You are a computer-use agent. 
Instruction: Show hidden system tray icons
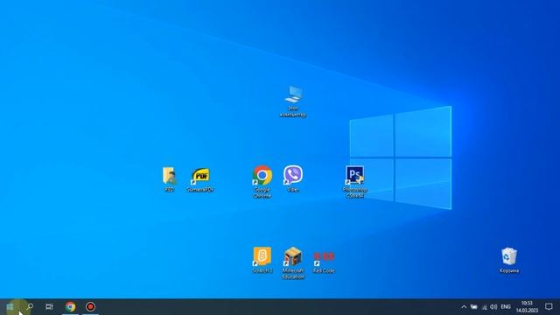point(464,307)
